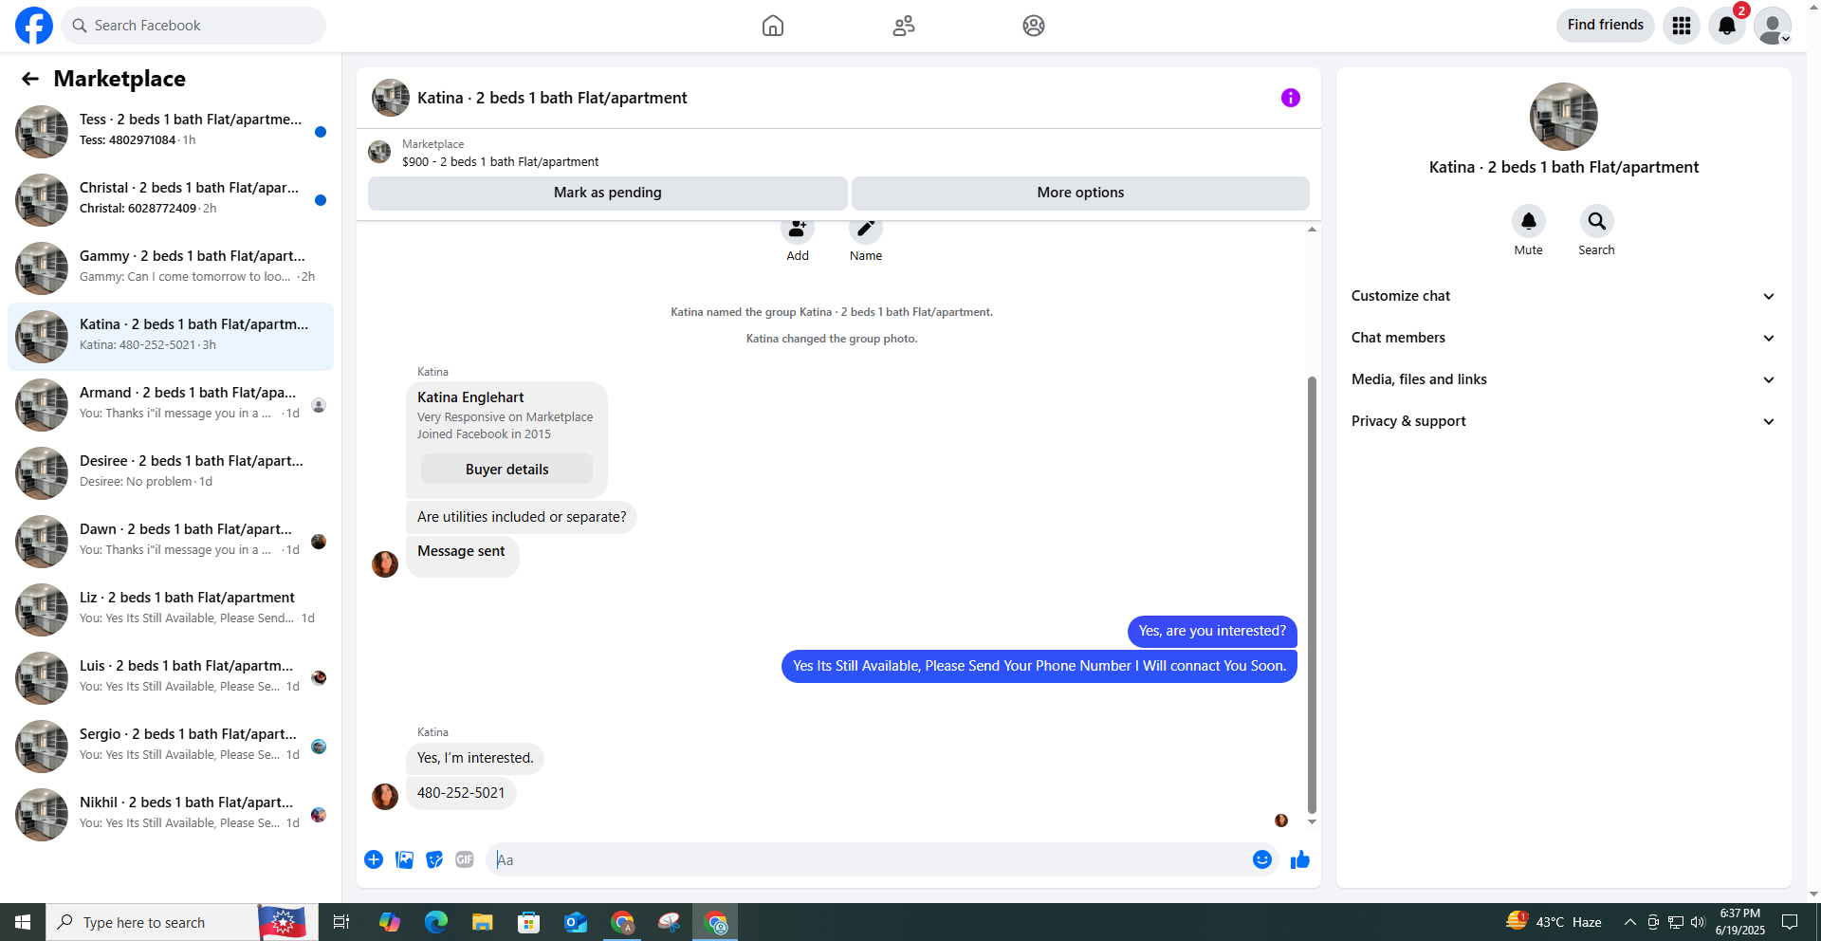
Task: Click the GIF icon in composer
Action: tap(465, 859)
